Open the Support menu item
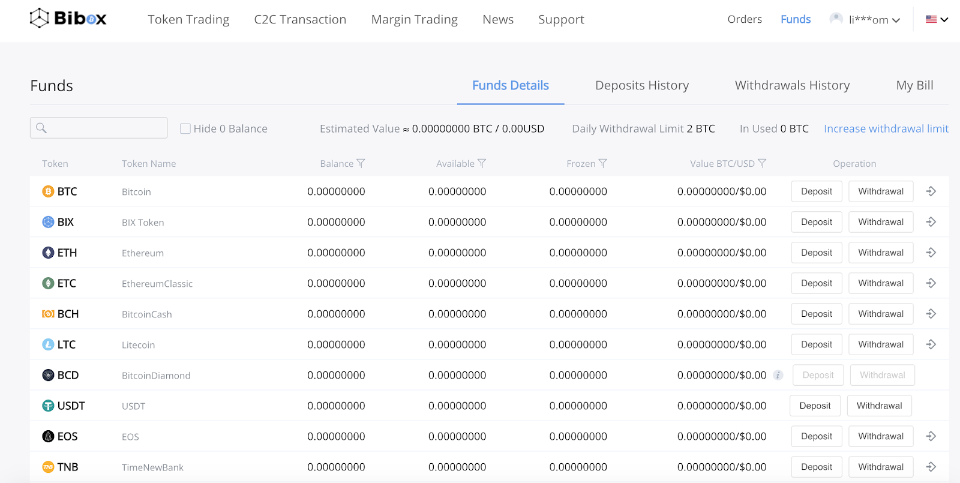Screen dimensions: 960x483 click(x=561, y=20)
